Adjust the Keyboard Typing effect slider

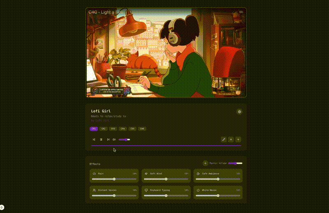166,196
